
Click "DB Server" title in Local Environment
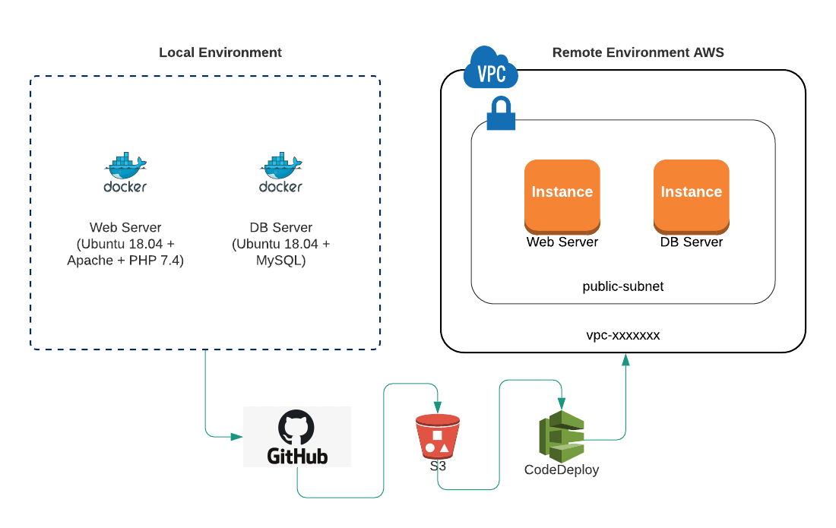tap(281, 227)
